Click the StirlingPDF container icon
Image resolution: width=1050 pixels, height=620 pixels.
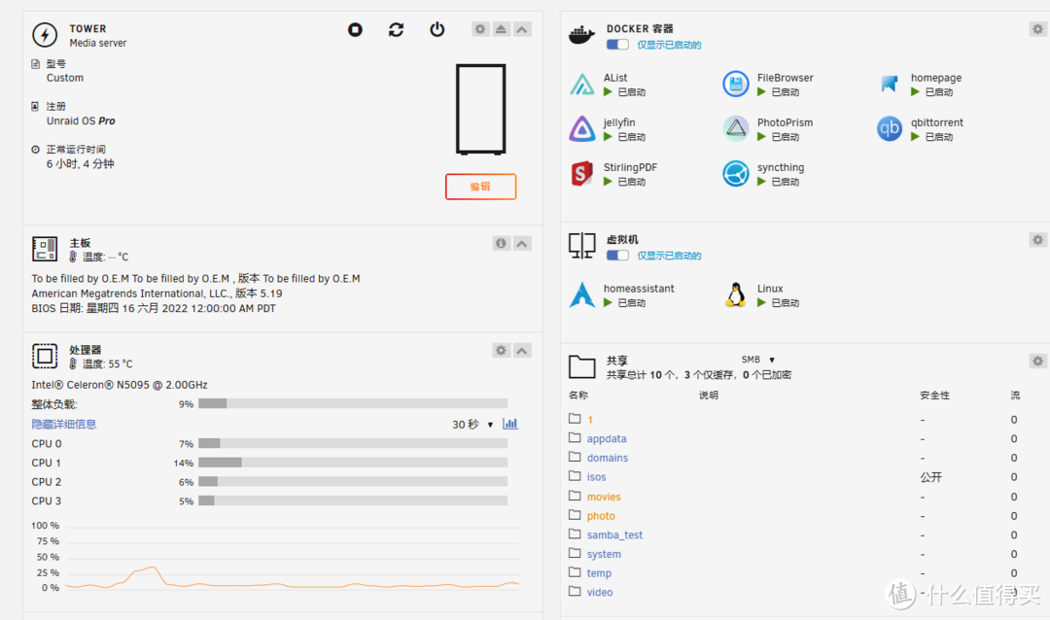[582, 174]
